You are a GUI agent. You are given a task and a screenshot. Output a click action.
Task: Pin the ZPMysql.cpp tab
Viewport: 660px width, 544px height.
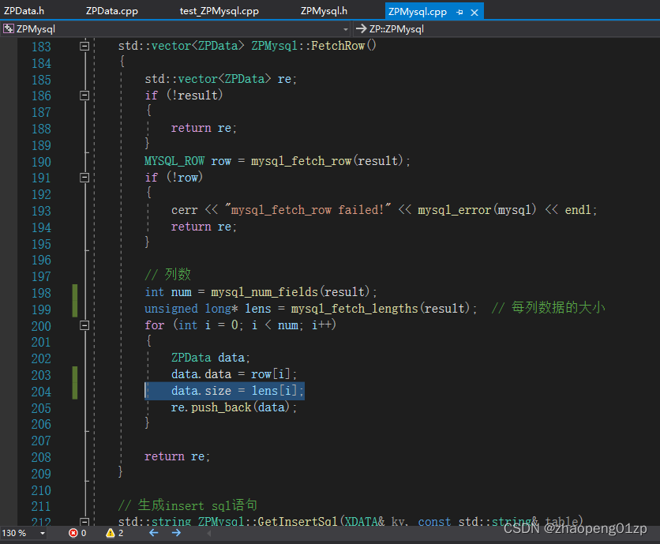(x=459, y=13)
